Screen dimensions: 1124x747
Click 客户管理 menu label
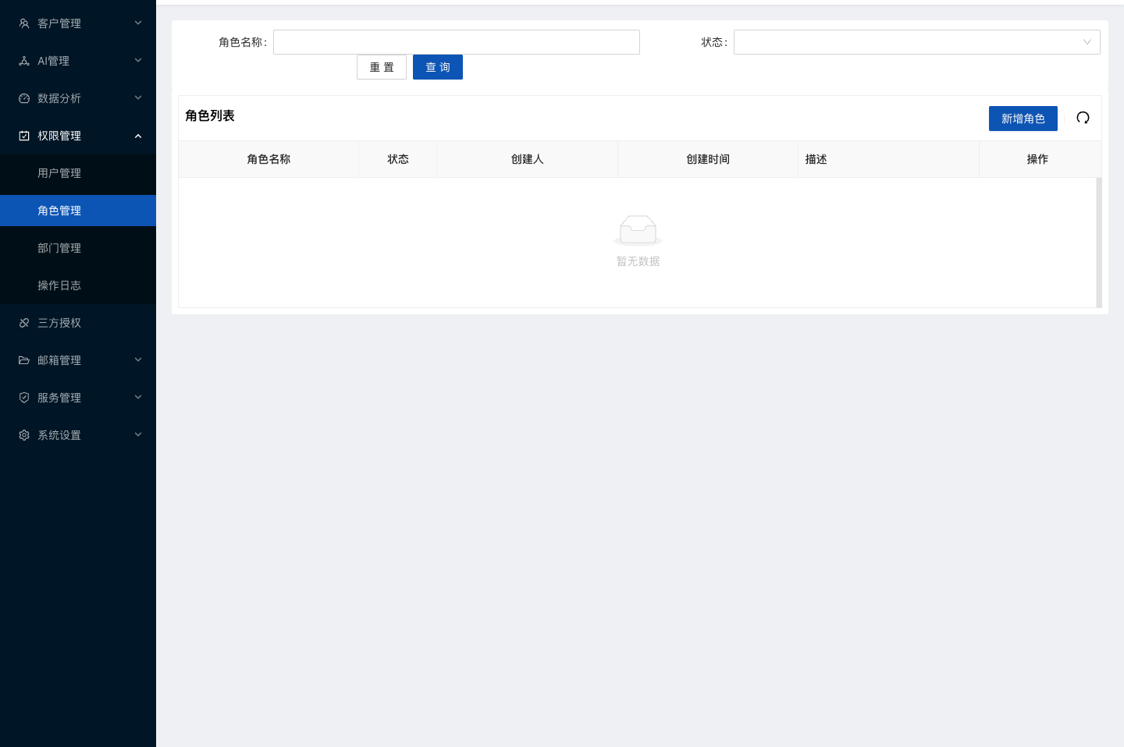[59, 23]
